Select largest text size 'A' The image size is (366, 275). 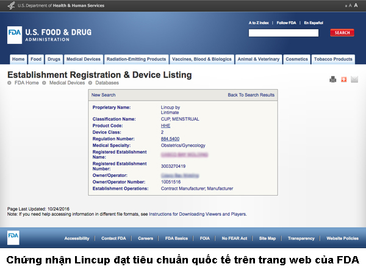pyautogui.click(x=356, y=5)
